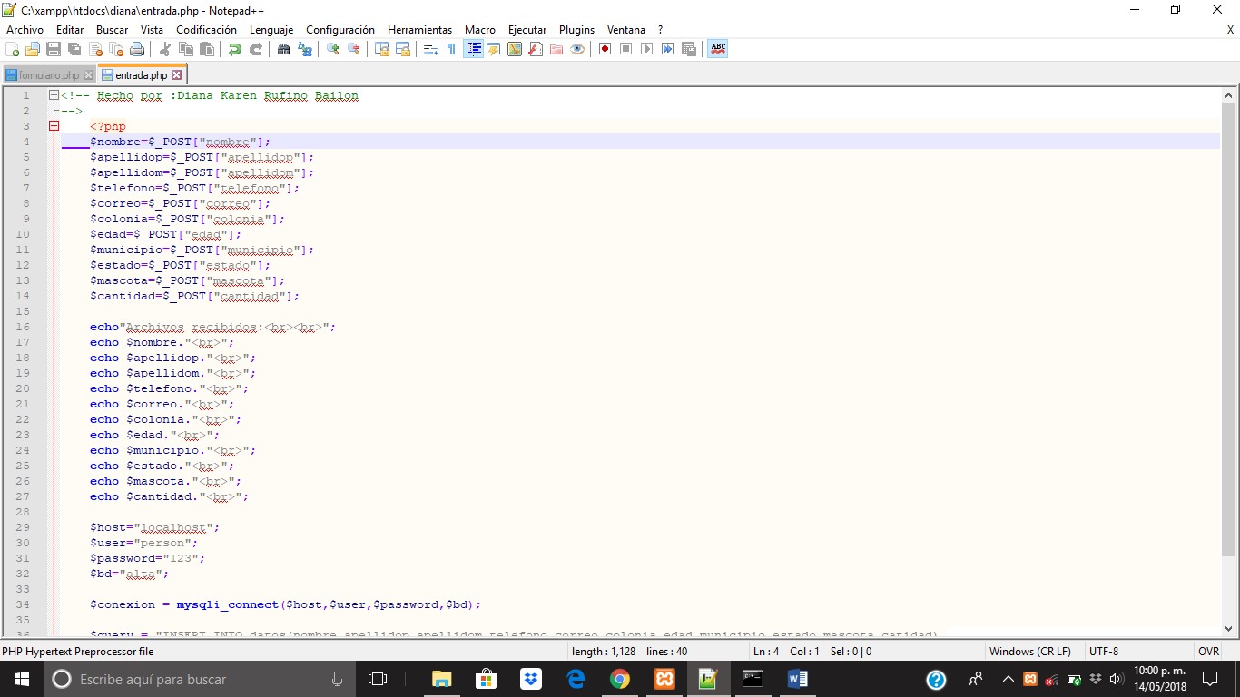The image size is (1240, 697).
Task: Collapse the fold marker on line 3
Action: [53, 126]
